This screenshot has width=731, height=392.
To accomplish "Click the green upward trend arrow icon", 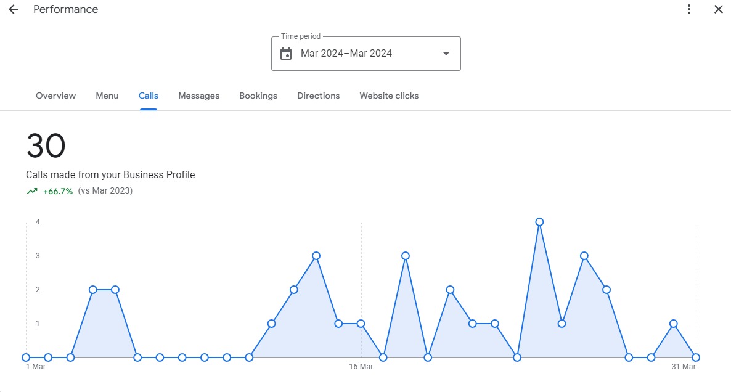I will (x=31, y=191).
